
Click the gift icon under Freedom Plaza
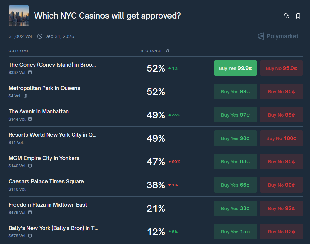(30, 212)
